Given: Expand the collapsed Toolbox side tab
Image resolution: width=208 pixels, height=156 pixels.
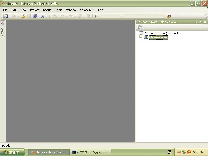Looking at the screenshot, I should pos(2,29).
